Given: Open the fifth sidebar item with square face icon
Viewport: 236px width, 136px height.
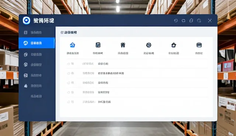Looking at the screenshot, I should coord(37,75).
